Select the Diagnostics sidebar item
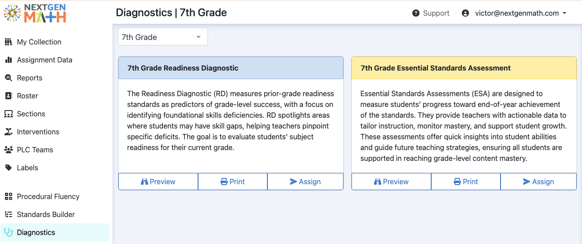582x244 pixels. click(x=55, y=232)
